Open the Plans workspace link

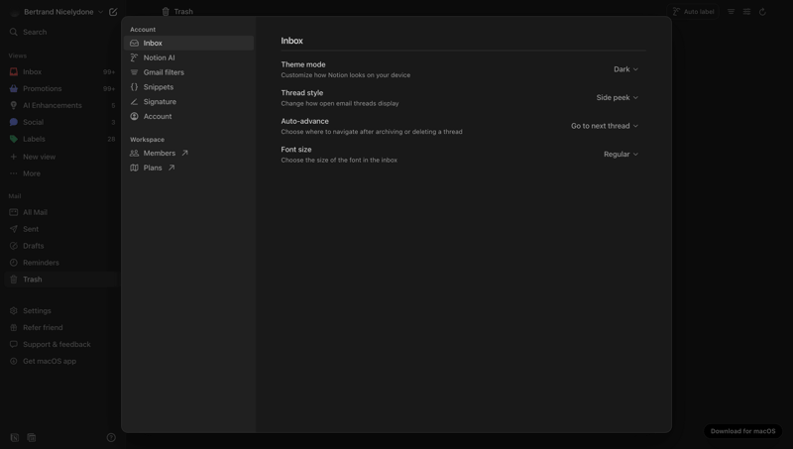pos(188,168)
